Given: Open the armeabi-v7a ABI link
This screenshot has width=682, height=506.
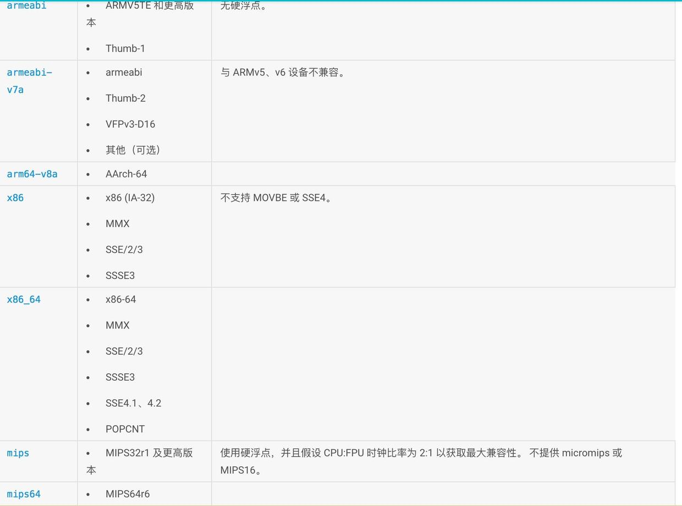Looking at the screenshot, I should (29, 80).
